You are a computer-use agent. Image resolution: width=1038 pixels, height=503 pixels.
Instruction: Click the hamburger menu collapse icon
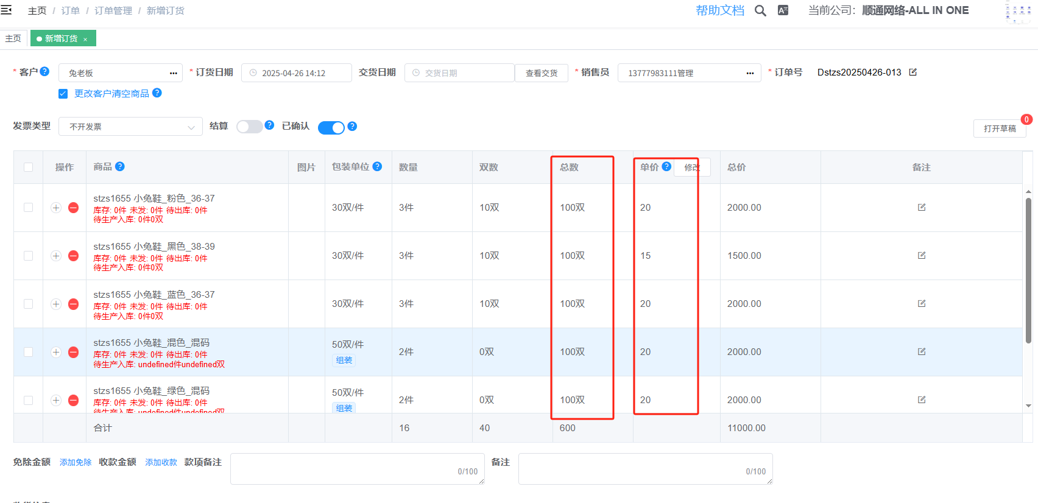click(x=7, y=10)
